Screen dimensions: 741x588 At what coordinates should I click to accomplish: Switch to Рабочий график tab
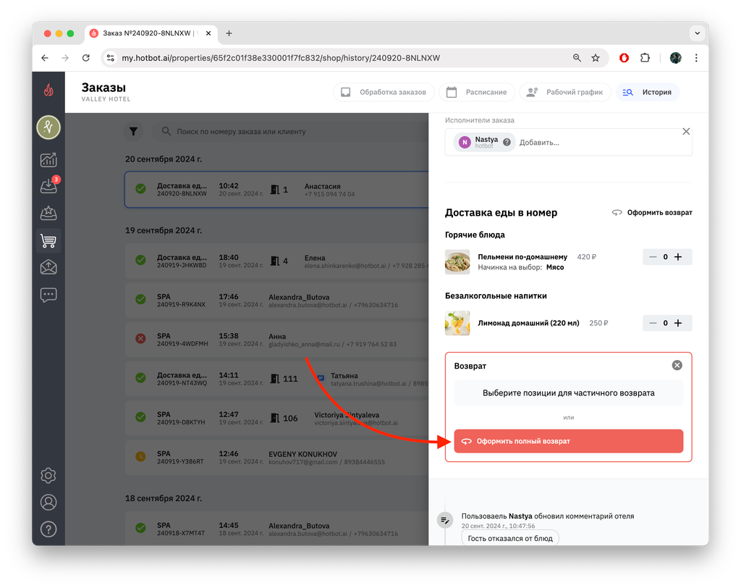(565, 92)
